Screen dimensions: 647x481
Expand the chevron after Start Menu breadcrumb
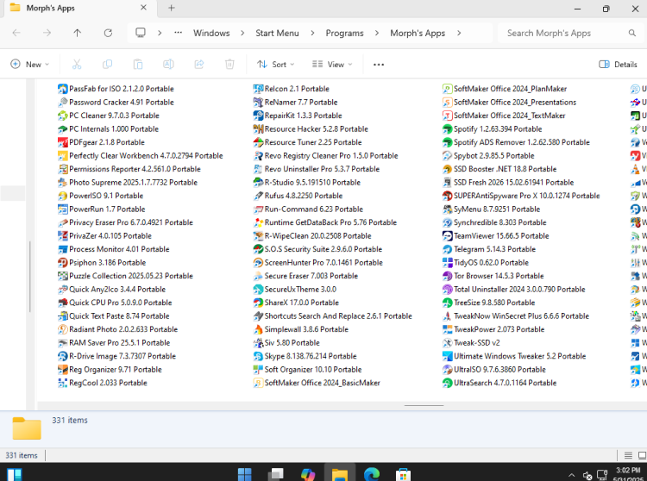click(x=312, y=33)
